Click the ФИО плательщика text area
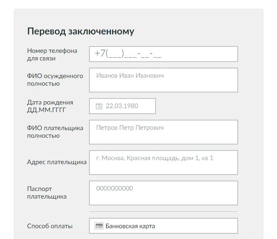 (164, 132)
